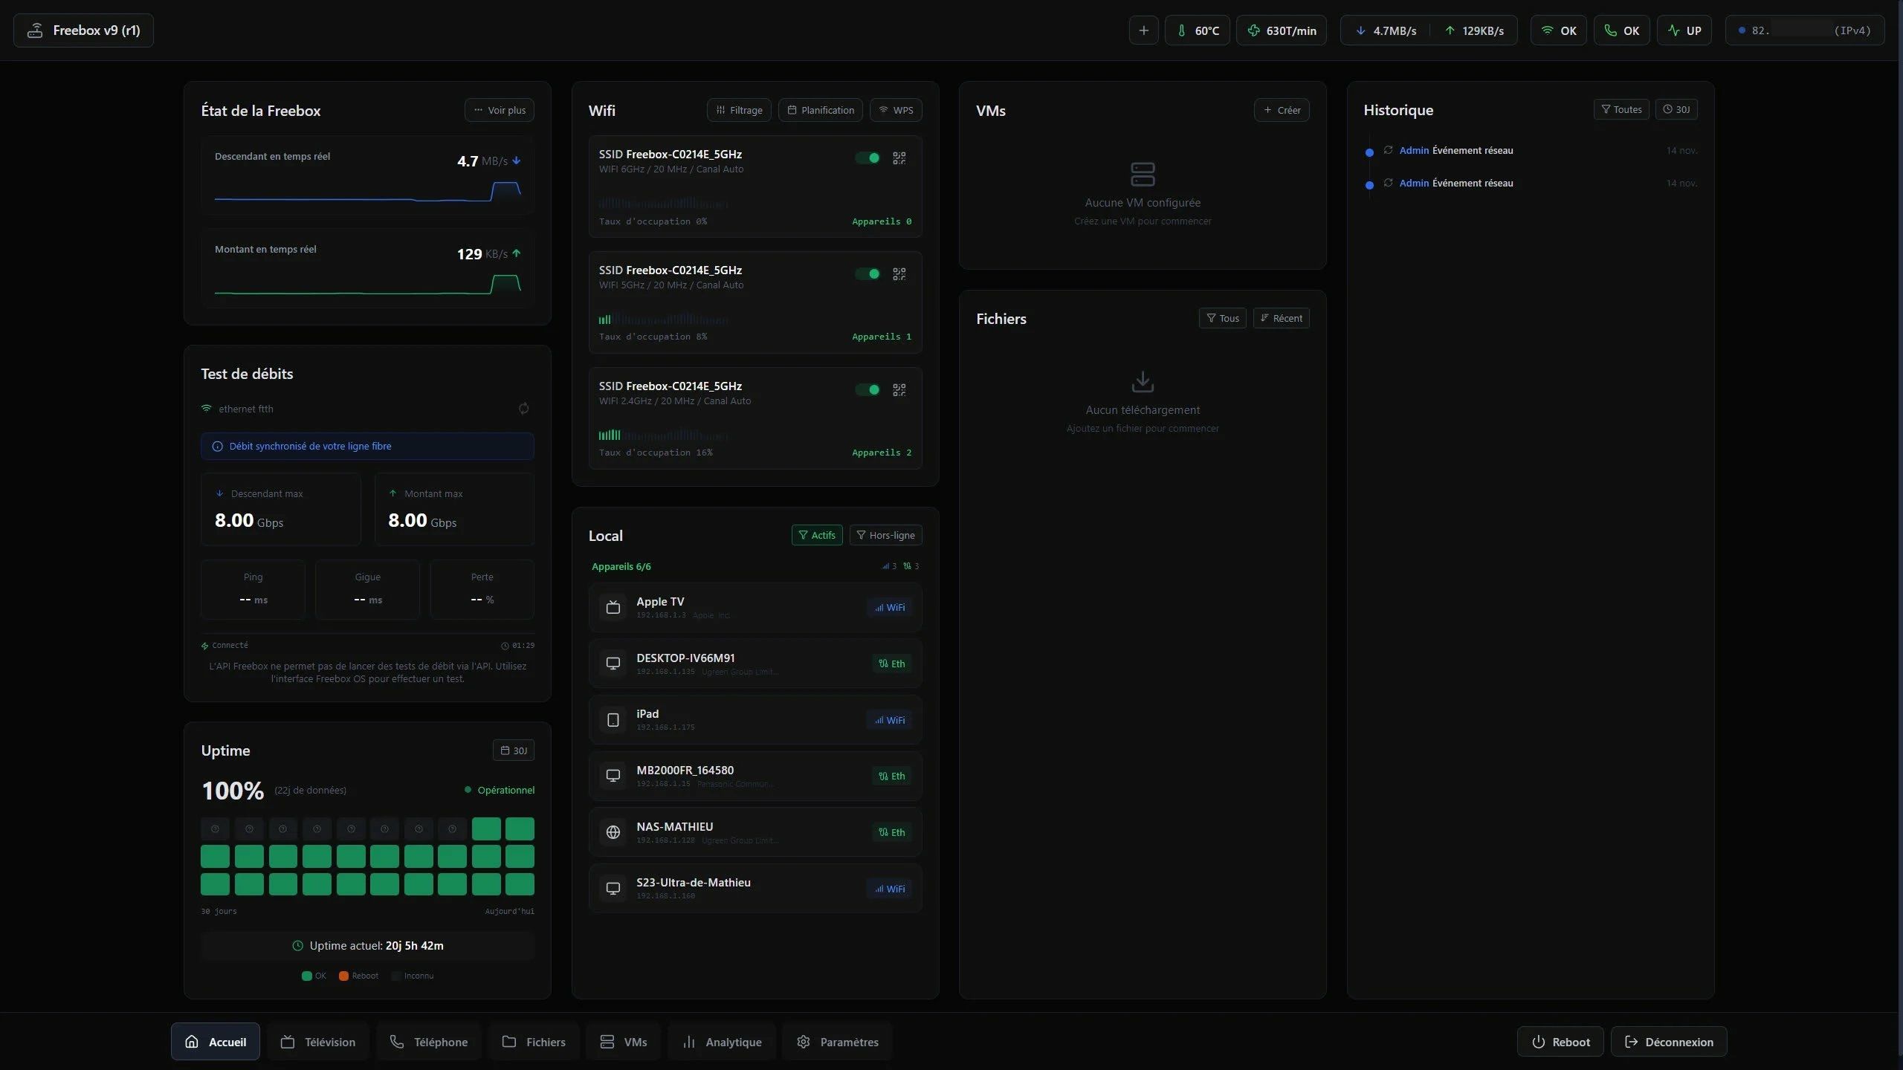This screenshot has height=1070, width=1903.
Task: Click the refresh icon in Test de débits
Action: 523,409
